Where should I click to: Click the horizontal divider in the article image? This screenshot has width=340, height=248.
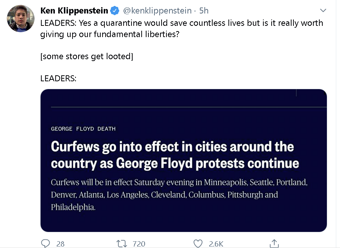tap(189, 107)
